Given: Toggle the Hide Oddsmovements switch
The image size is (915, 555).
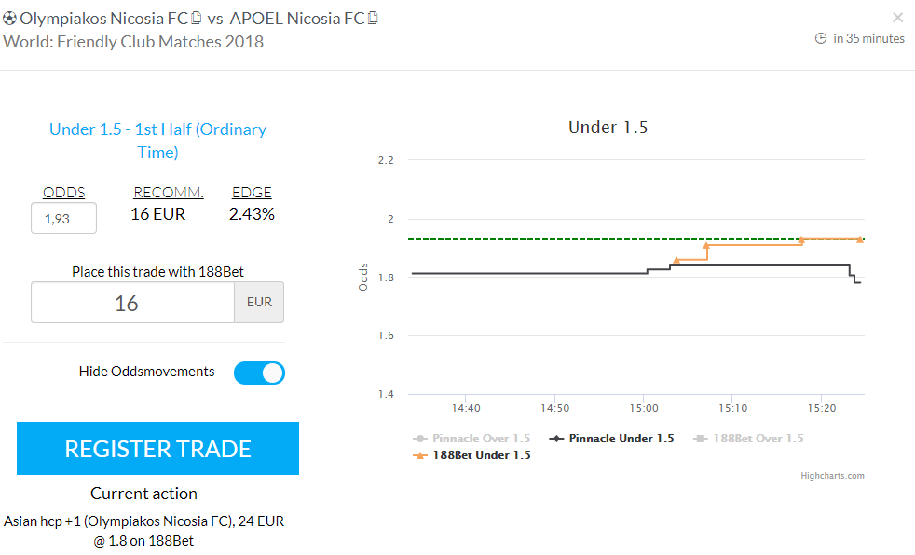Looking at the screenshot, I should [259, 372].
